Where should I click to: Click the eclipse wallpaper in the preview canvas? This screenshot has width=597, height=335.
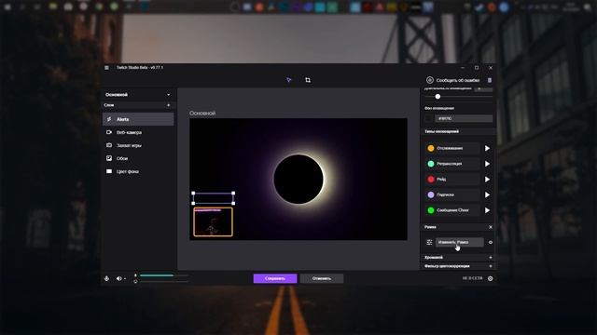coord(298,179)
